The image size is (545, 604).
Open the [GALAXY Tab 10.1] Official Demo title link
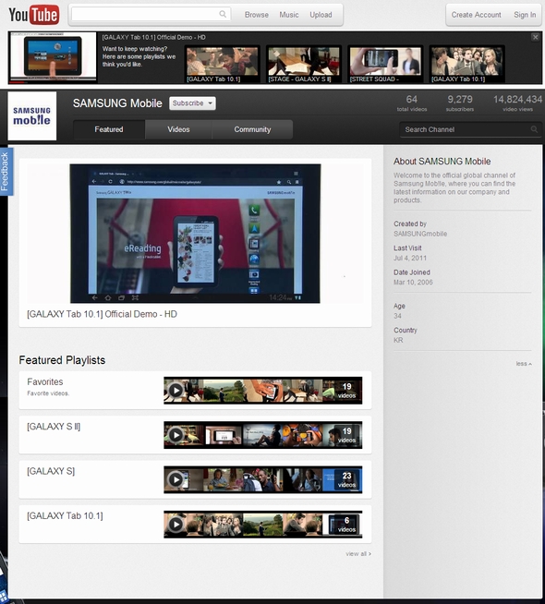click(x=102, y=314)
